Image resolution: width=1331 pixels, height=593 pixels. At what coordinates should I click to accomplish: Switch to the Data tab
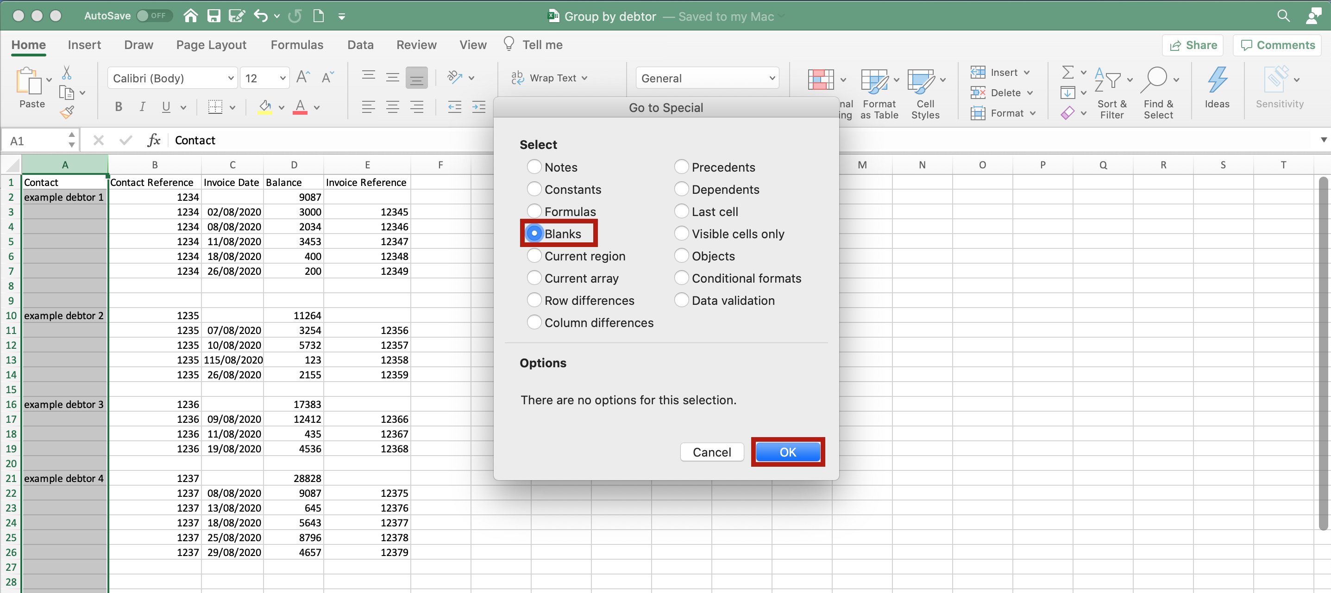(360, 45)
